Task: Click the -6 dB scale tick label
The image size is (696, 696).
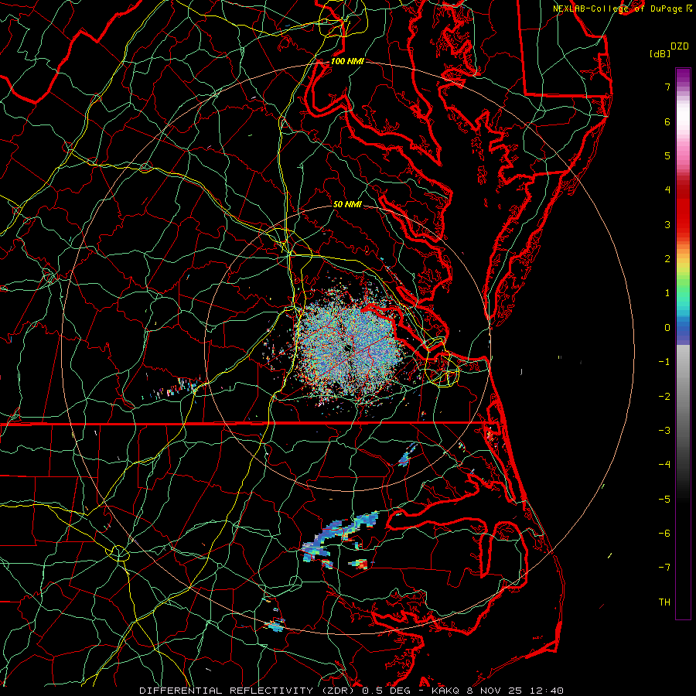Action: [x=664, y=534]
